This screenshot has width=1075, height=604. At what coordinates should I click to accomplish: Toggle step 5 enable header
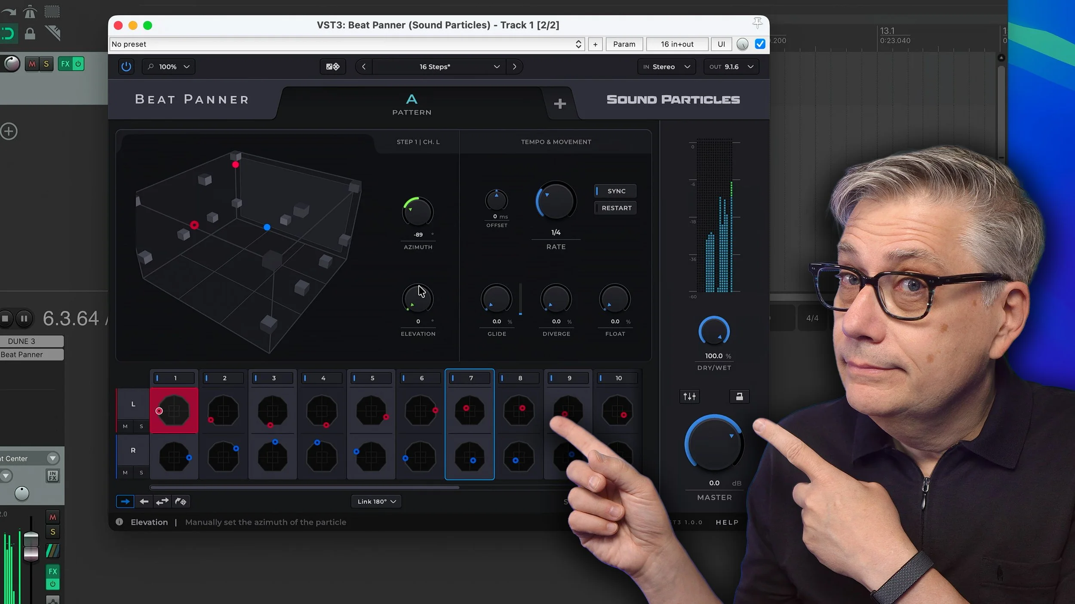[x=371, y=378]
